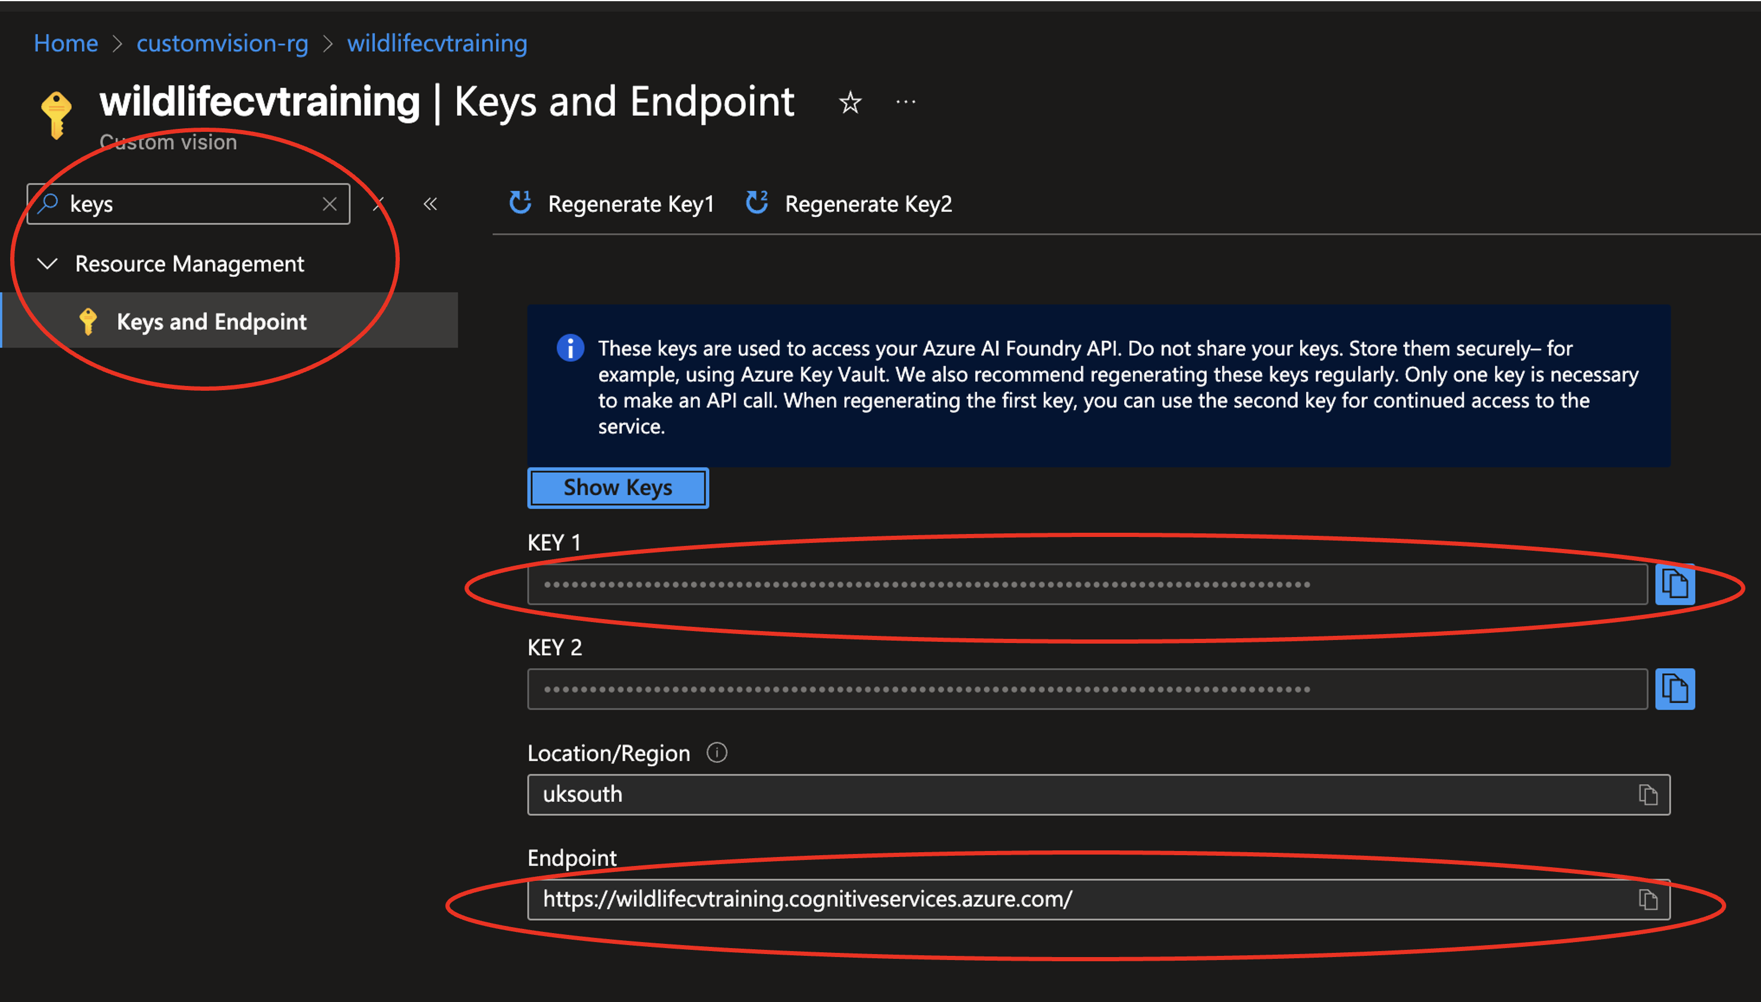Click inside the KEY 1 field
The image size is (1761, 1002).
tap(1087, 584)
